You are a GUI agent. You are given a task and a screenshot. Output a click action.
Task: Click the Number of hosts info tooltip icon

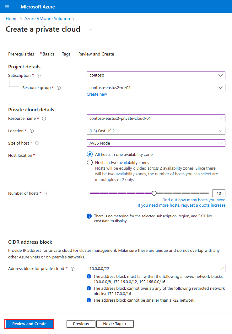click(x=46, y=193)
